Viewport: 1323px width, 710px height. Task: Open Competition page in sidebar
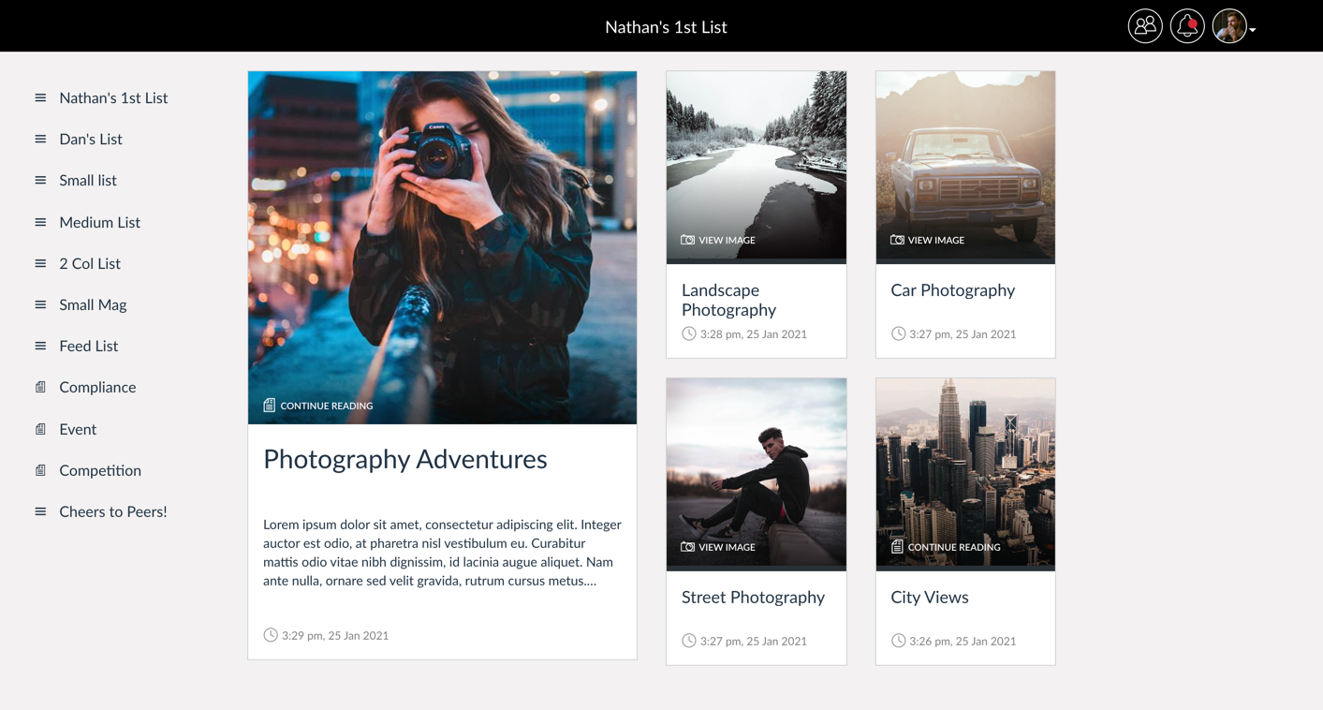[100, 470]
